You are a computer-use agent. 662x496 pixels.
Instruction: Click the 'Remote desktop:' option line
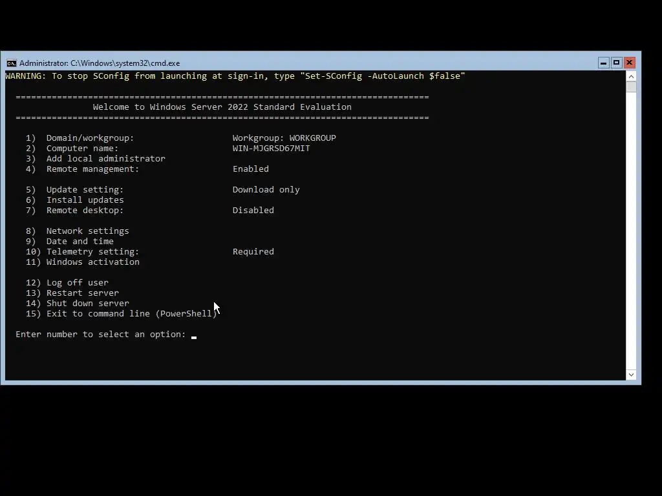coord(74,211)
